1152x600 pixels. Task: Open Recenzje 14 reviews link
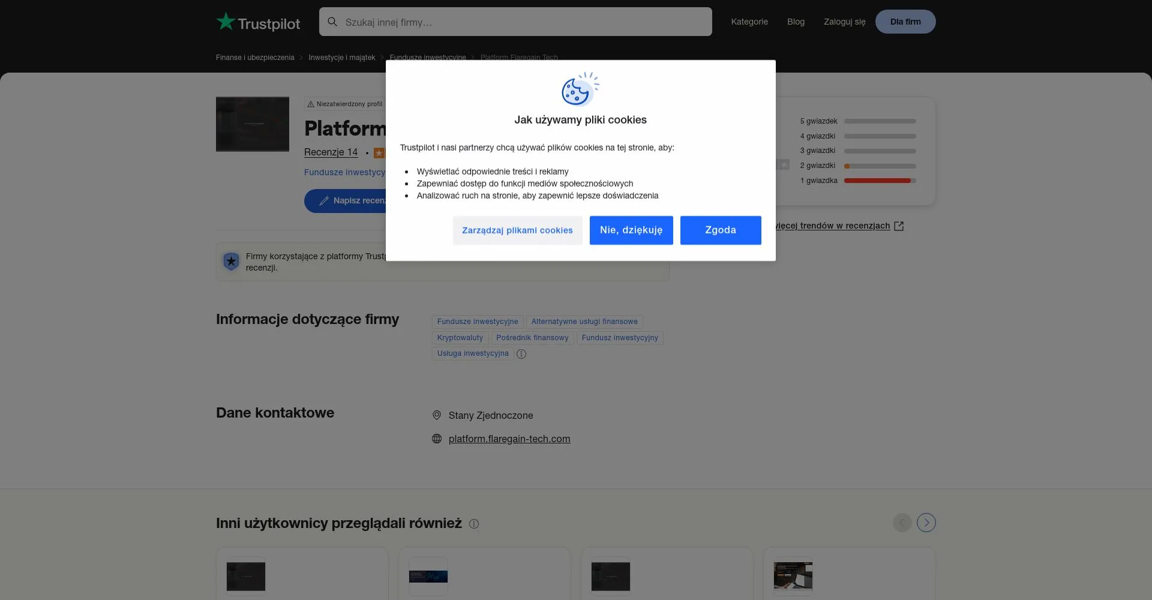[x=331, y=152]
